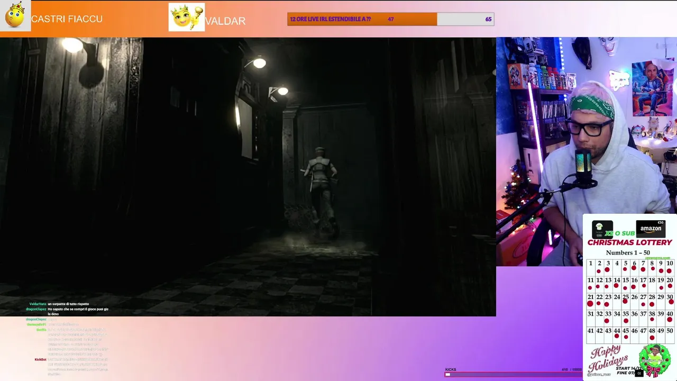Click KickBot username in chat

pyautogui.click(x=40, y=359)
